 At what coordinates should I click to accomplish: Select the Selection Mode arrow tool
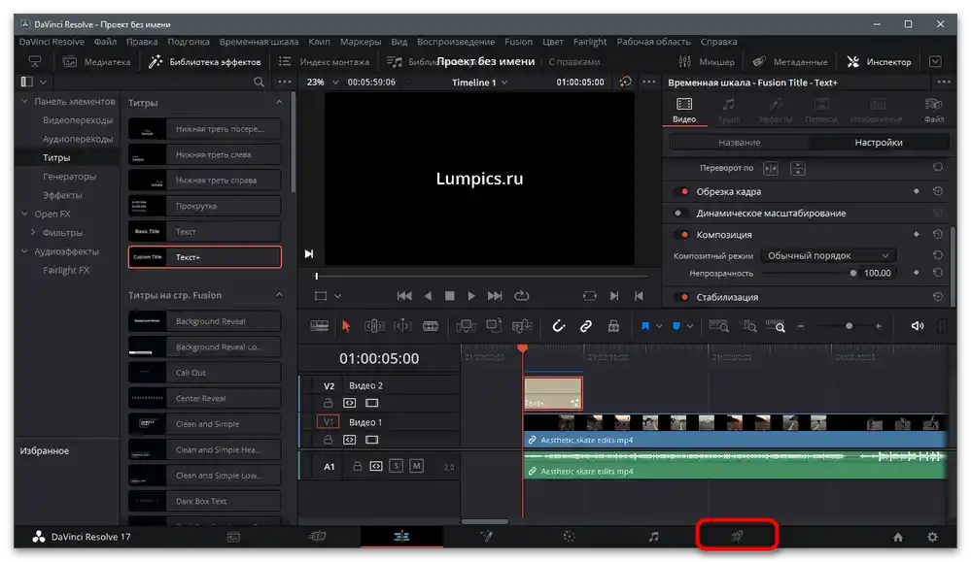[346, 326]
